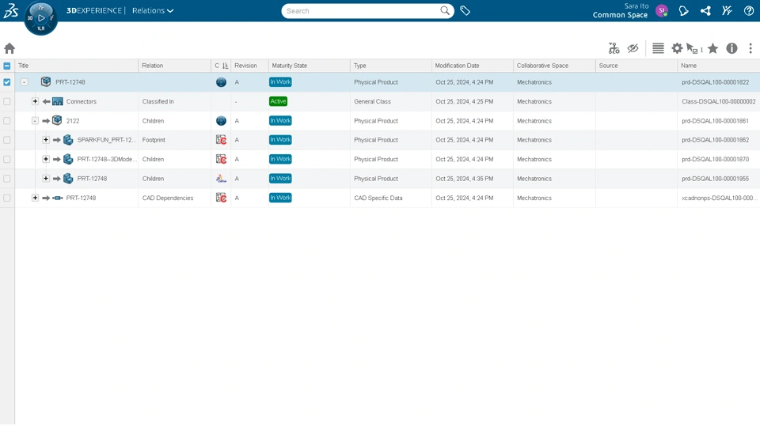
Task: Open the Relations app dropdown
Action: [x=153, y=10]
